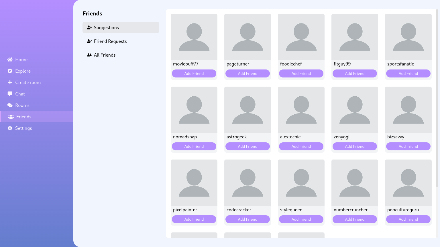Click the suggestions list vertical scrollbar
The image size is (440, 247).
[437, 98]
